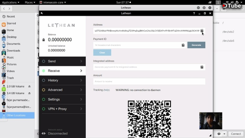Click the help icon next to Connect button

(x=219, y=134)
